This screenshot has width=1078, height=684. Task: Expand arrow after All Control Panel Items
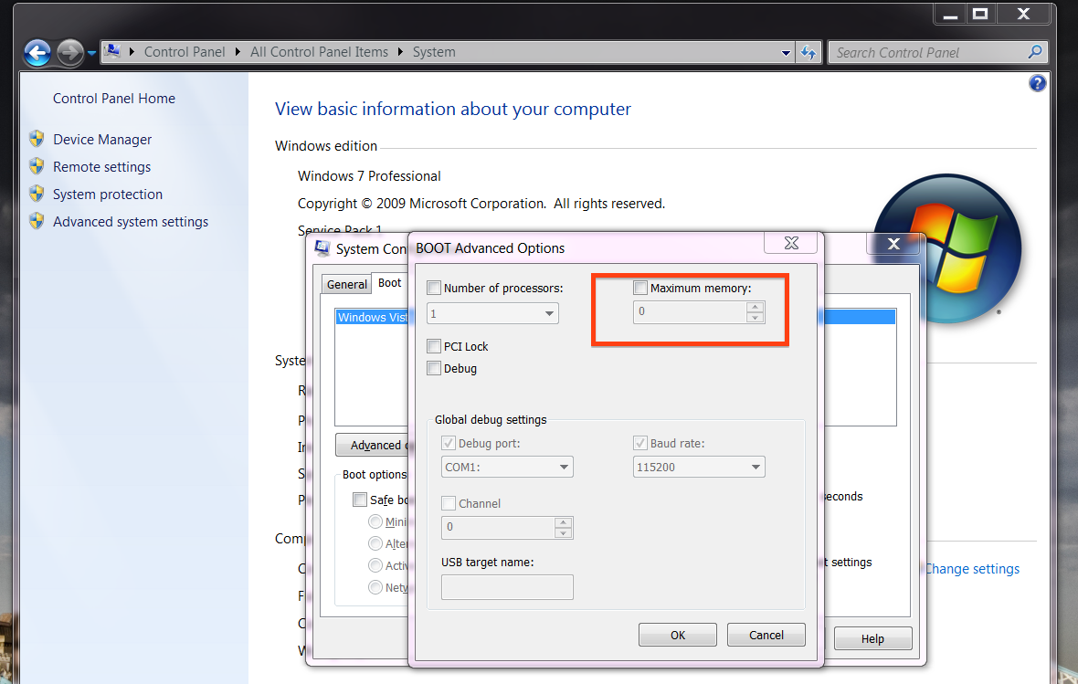400,52
